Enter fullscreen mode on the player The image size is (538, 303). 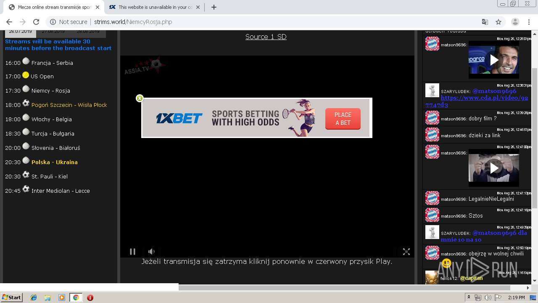coord(406,252)
